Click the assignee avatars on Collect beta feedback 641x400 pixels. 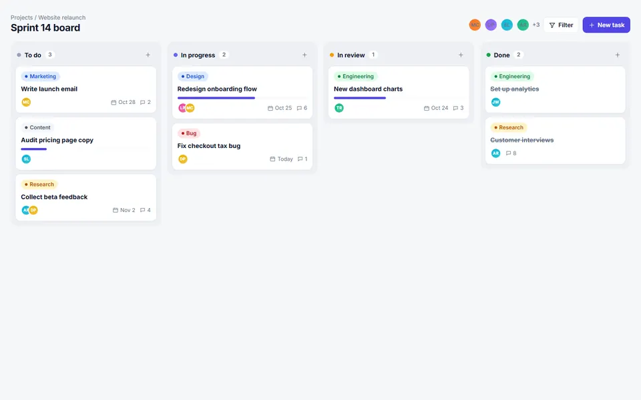[29, 210]
